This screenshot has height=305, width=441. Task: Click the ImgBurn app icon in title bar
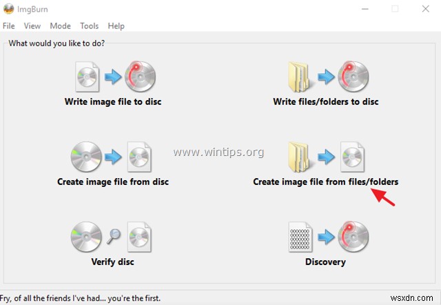[8, 9]
